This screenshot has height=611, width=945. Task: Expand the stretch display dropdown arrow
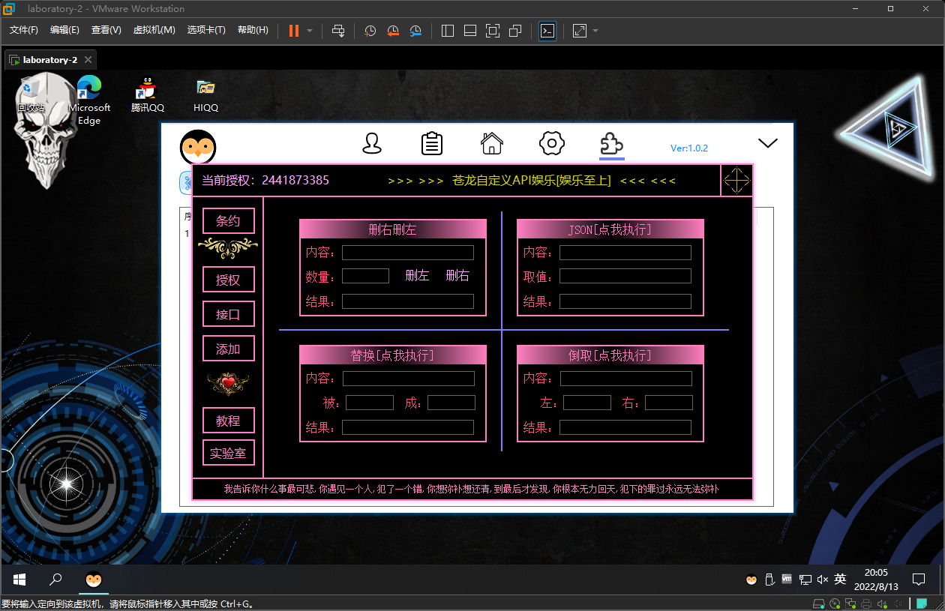click(595, 31)
